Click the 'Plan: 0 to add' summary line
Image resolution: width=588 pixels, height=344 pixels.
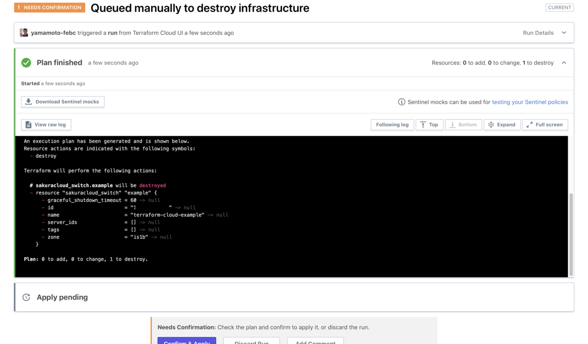point(86,259)
